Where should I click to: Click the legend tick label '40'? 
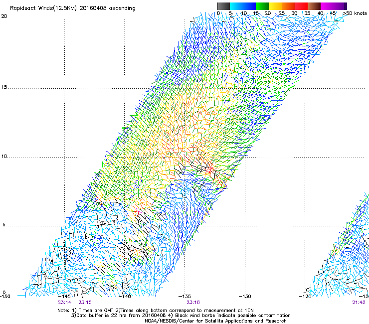[x=320, y=13]
